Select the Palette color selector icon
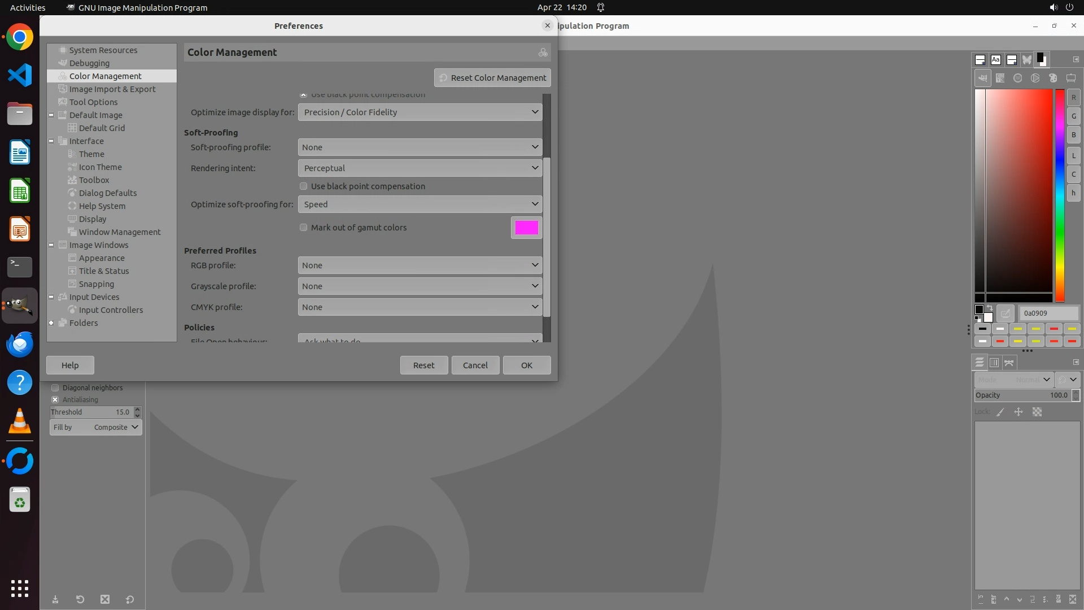The height and width of the screenshot is (610, 1084). tap(1053, 79)
